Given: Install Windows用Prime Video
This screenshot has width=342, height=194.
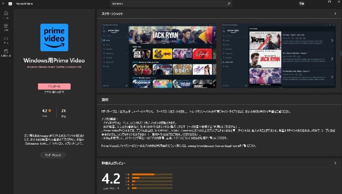Looking at the screenshot, I should (x=54, y=86).
